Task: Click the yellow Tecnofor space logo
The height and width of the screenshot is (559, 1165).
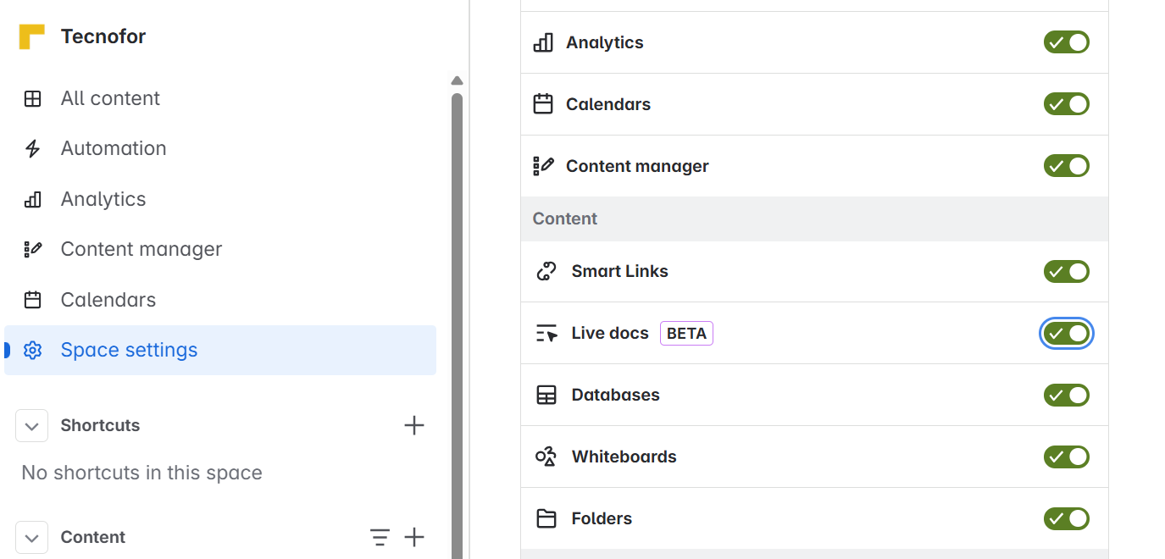Action: coord(33,35)
